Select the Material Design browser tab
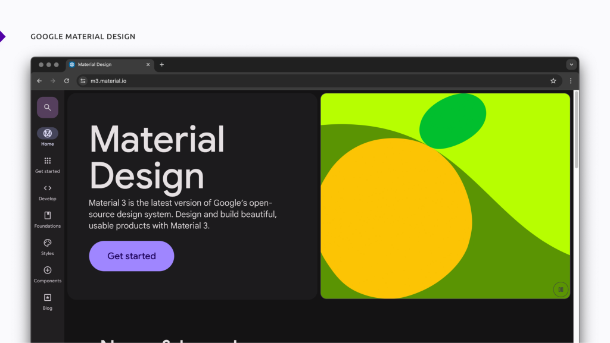The width and height of the screenshot is (610, 343). pos(110,65)
